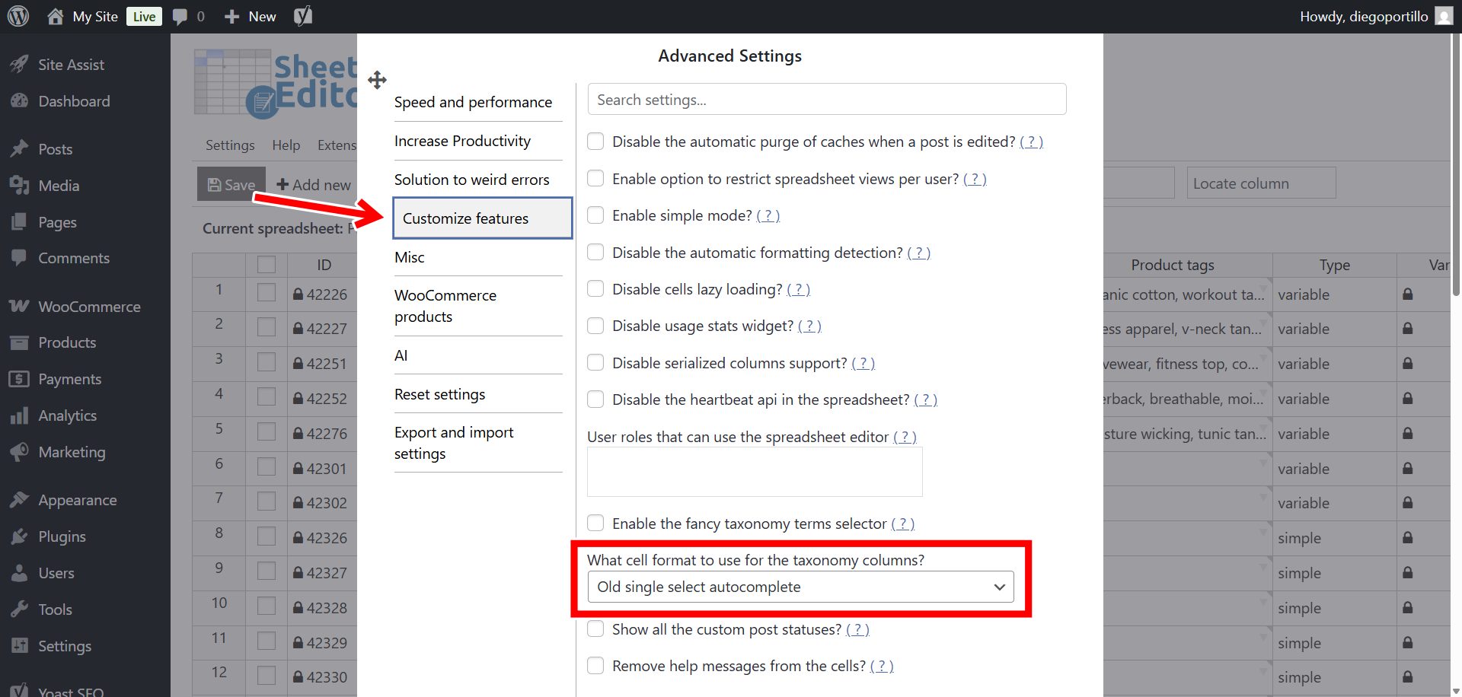Check Disable cells lazy loading
The width and height of the screenshot is (1462, 697).
595,289
